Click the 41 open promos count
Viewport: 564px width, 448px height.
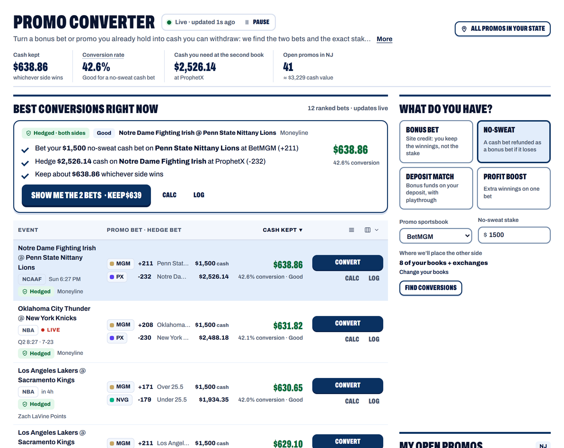[288, 67]
